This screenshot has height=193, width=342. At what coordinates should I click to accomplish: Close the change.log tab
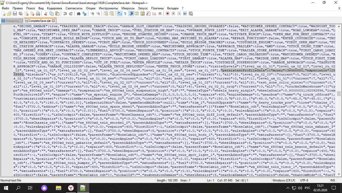point(21,21)
